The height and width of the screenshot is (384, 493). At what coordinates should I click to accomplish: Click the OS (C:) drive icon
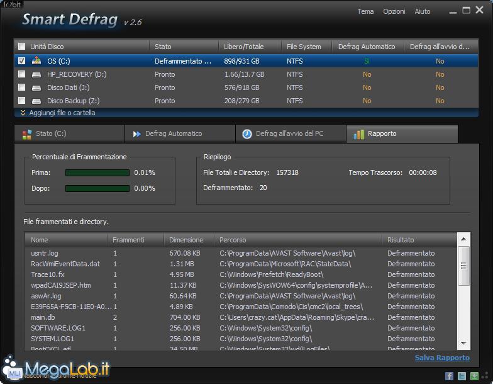36,61
